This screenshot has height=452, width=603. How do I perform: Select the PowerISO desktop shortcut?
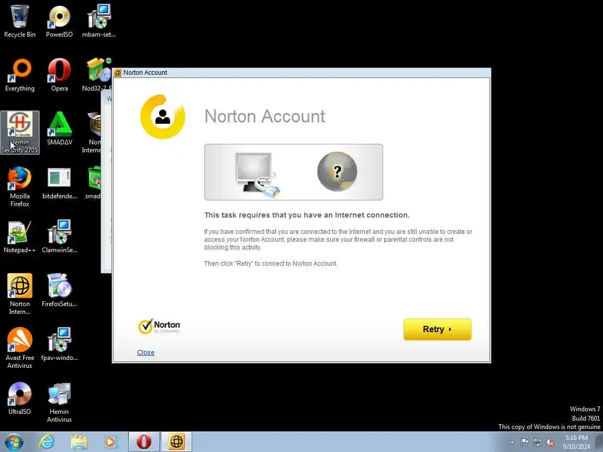[59, 21]
